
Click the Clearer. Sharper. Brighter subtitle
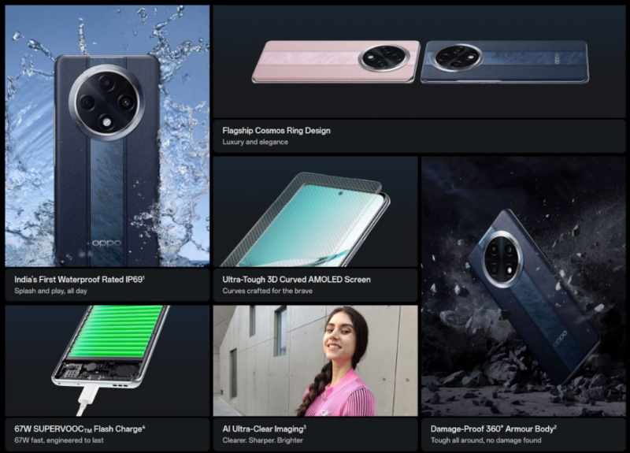(263, 440)
